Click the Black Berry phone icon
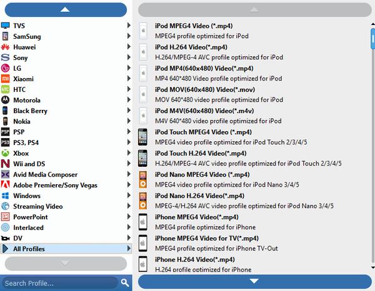This screenshot has width=375, height=291. coord(5,111)
